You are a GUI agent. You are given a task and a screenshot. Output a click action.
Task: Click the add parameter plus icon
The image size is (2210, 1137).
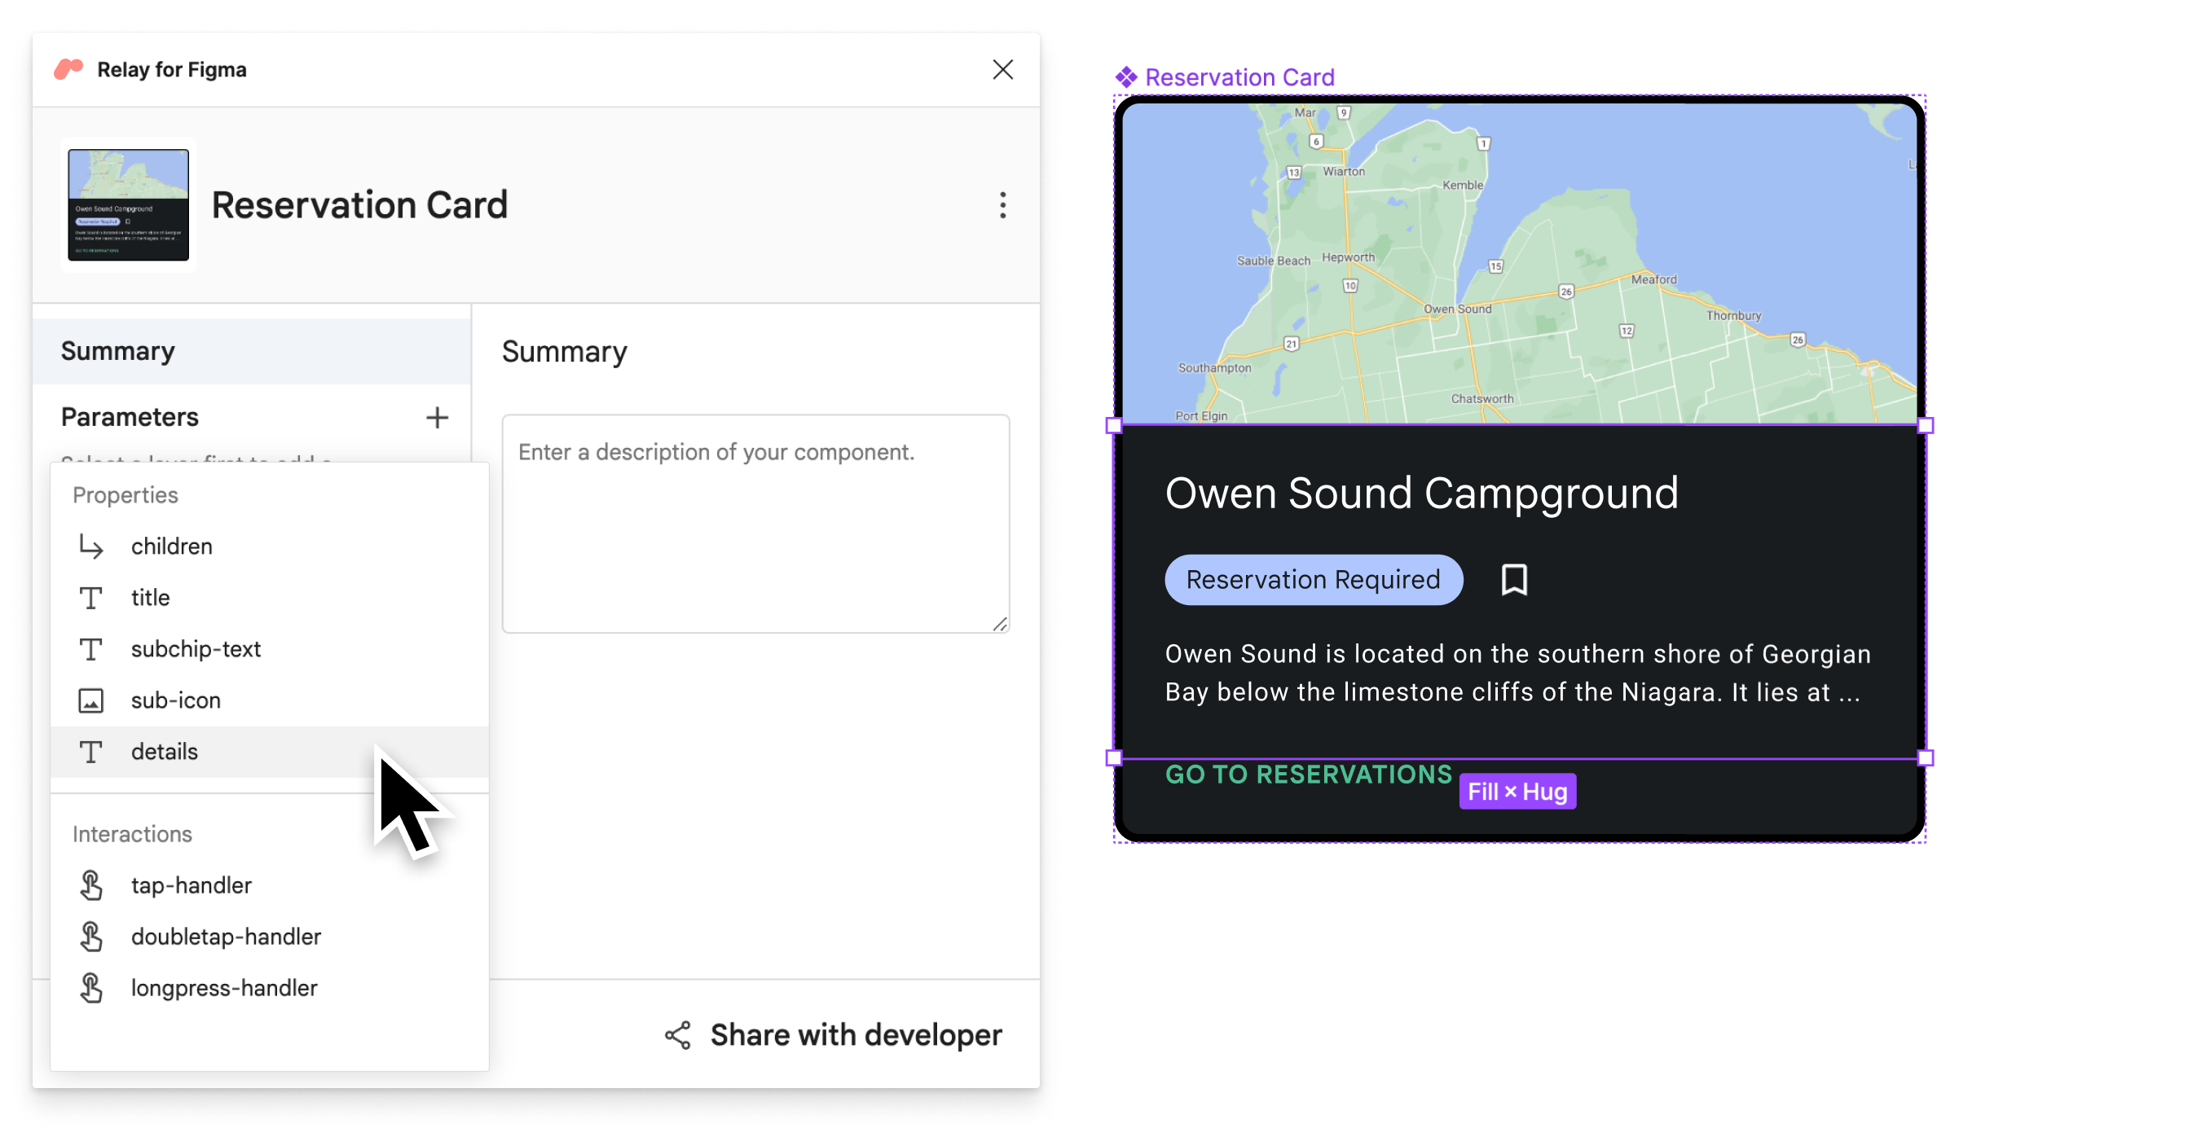pos(437,418)
